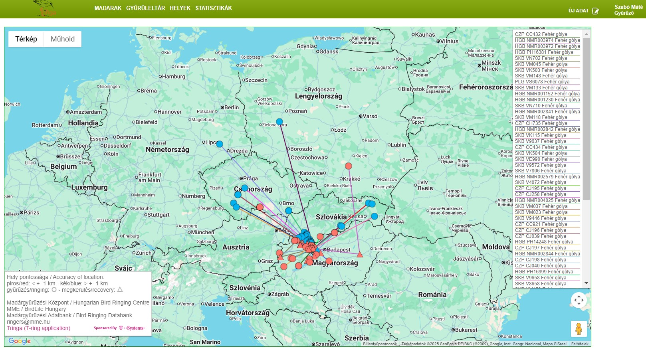
Task: Click the blue marker near Zielona Góra
Action: coord(279,122)
